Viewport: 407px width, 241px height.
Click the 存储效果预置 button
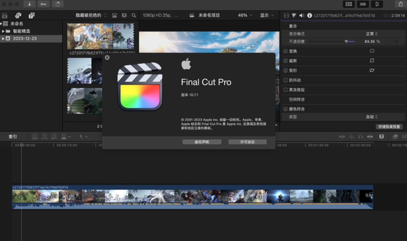389,126
